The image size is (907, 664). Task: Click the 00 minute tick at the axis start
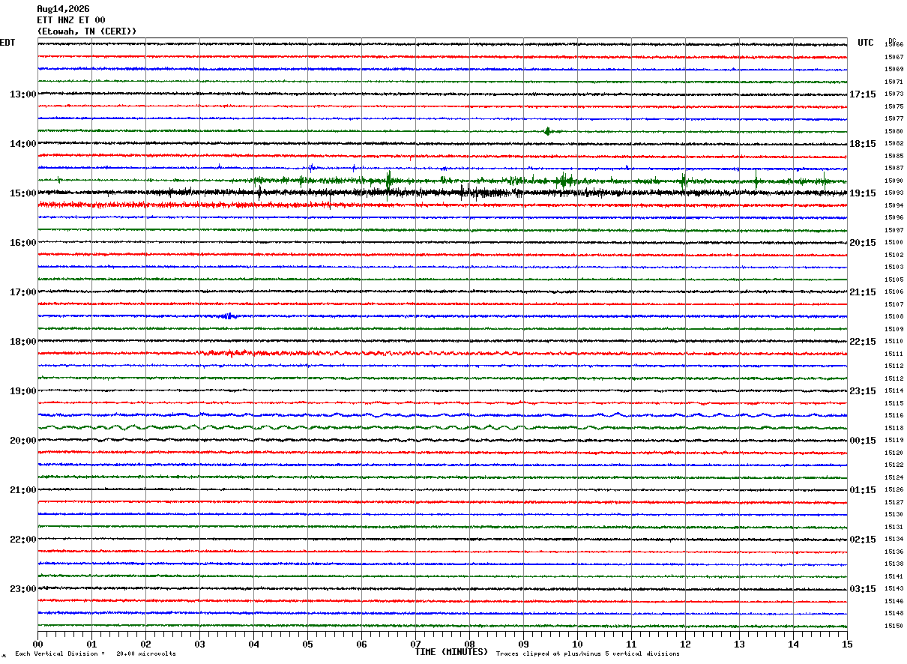coord(37,644)
